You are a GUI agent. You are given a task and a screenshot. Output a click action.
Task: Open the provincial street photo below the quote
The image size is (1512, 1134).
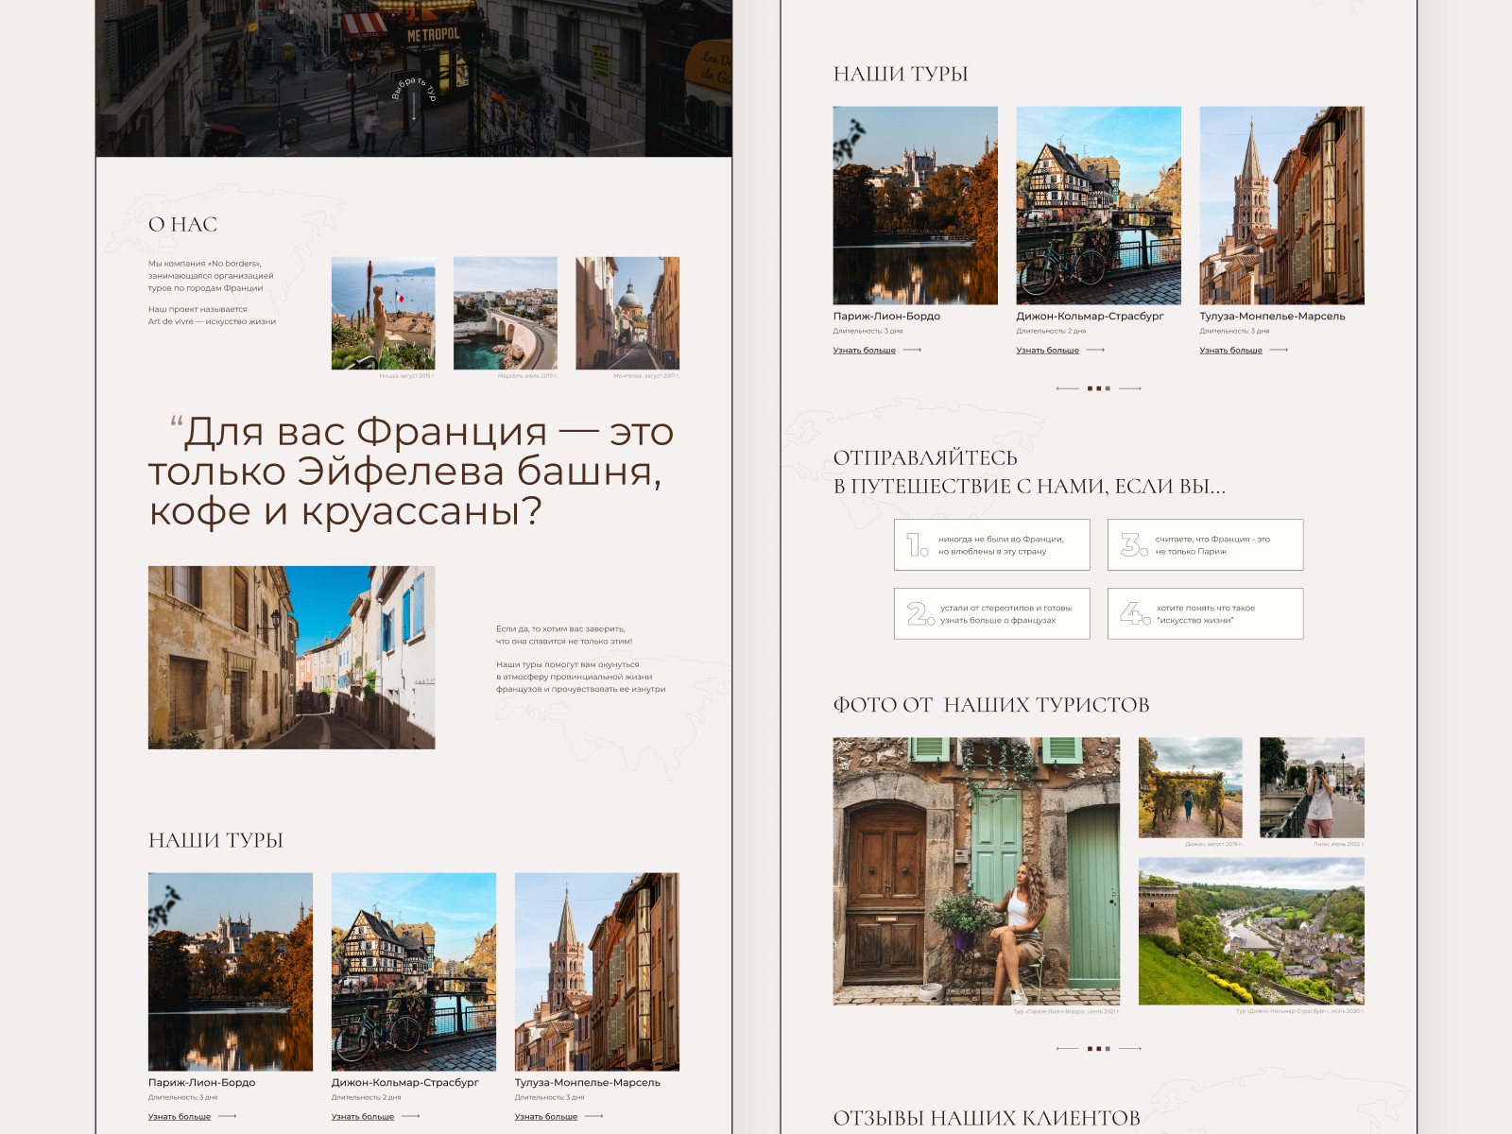pyautogui.click(x=291, y=658)
